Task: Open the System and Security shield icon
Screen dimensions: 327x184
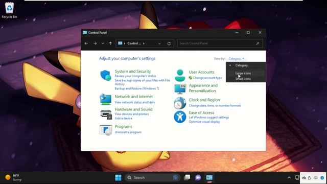Action: point(106,75)
